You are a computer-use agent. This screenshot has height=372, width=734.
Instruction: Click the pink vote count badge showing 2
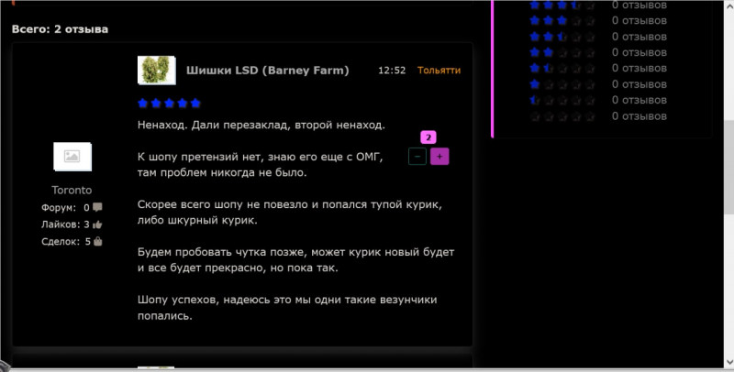tap(428, 137)
